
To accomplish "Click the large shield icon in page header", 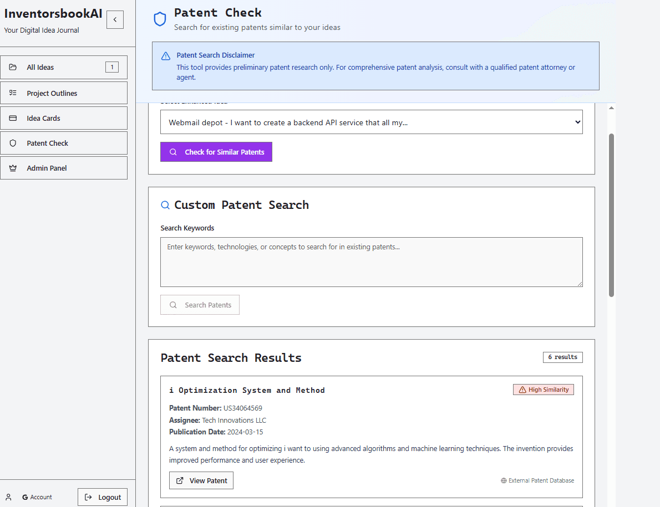I will (160, 19).
